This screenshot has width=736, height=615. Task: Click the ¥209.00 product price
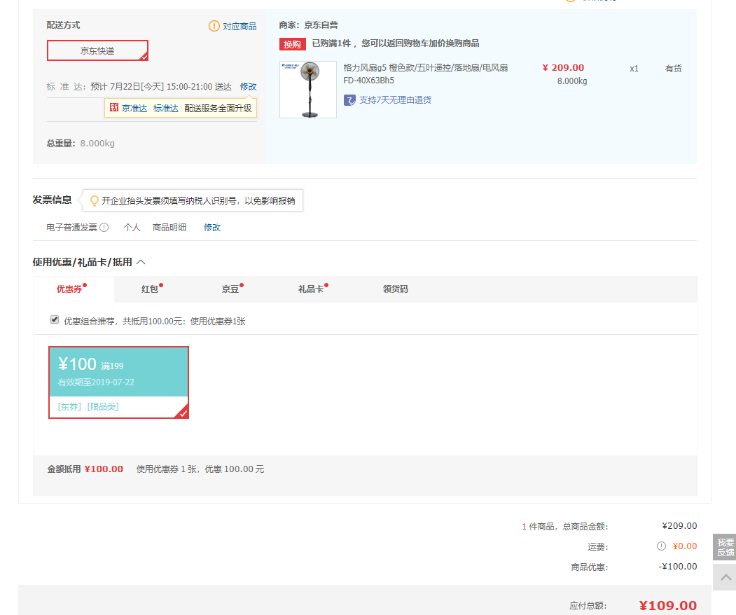tap(563, 68)
